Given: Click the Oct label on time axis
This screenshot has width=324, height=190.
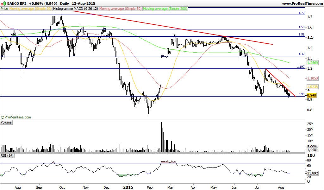Looking at the screenshot, I should pos(62,187).
